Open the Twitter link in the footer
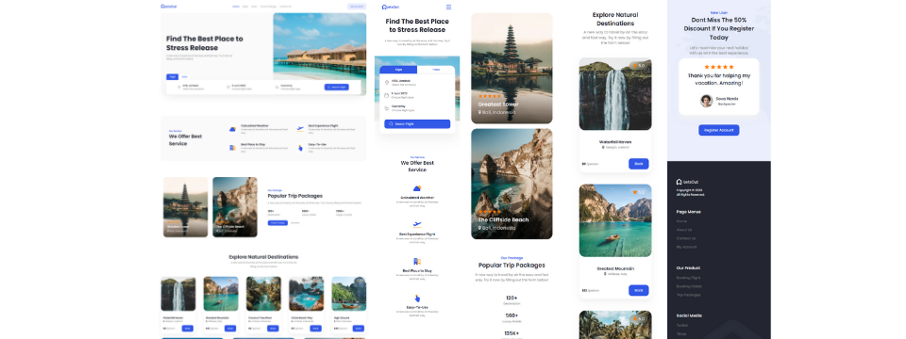Screen dimensions: 906x339 tap(681, 325)
